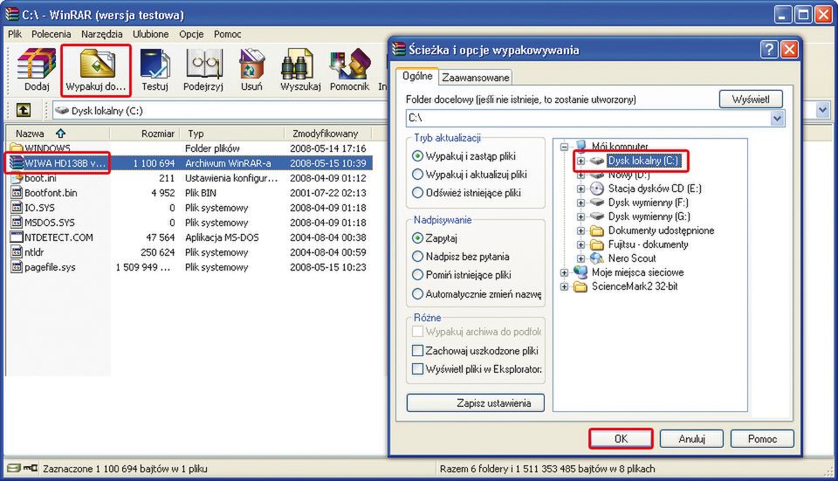Open the Ulubione menu
Viewport: 838px width, 481px height.
(151, 34)
